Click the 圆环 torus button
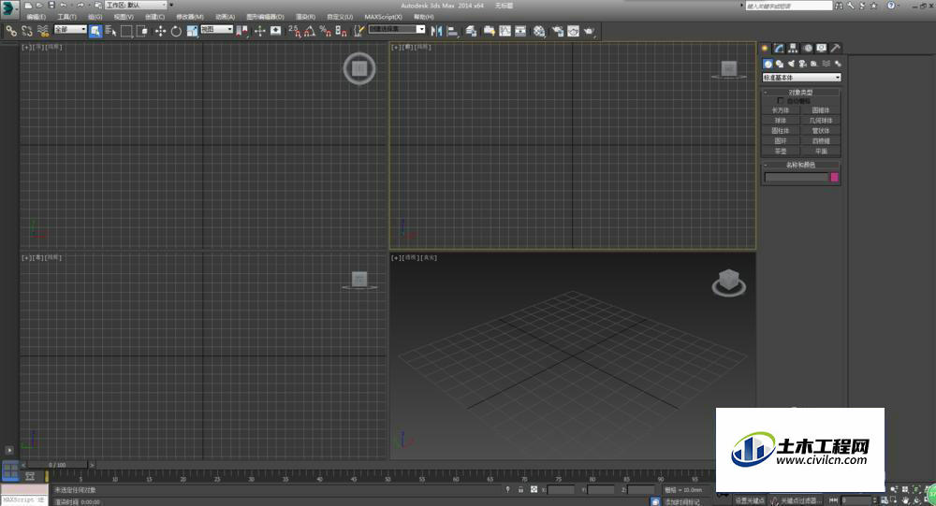The height and width of the screenshot is (506, 936). [x=781, y=141]
